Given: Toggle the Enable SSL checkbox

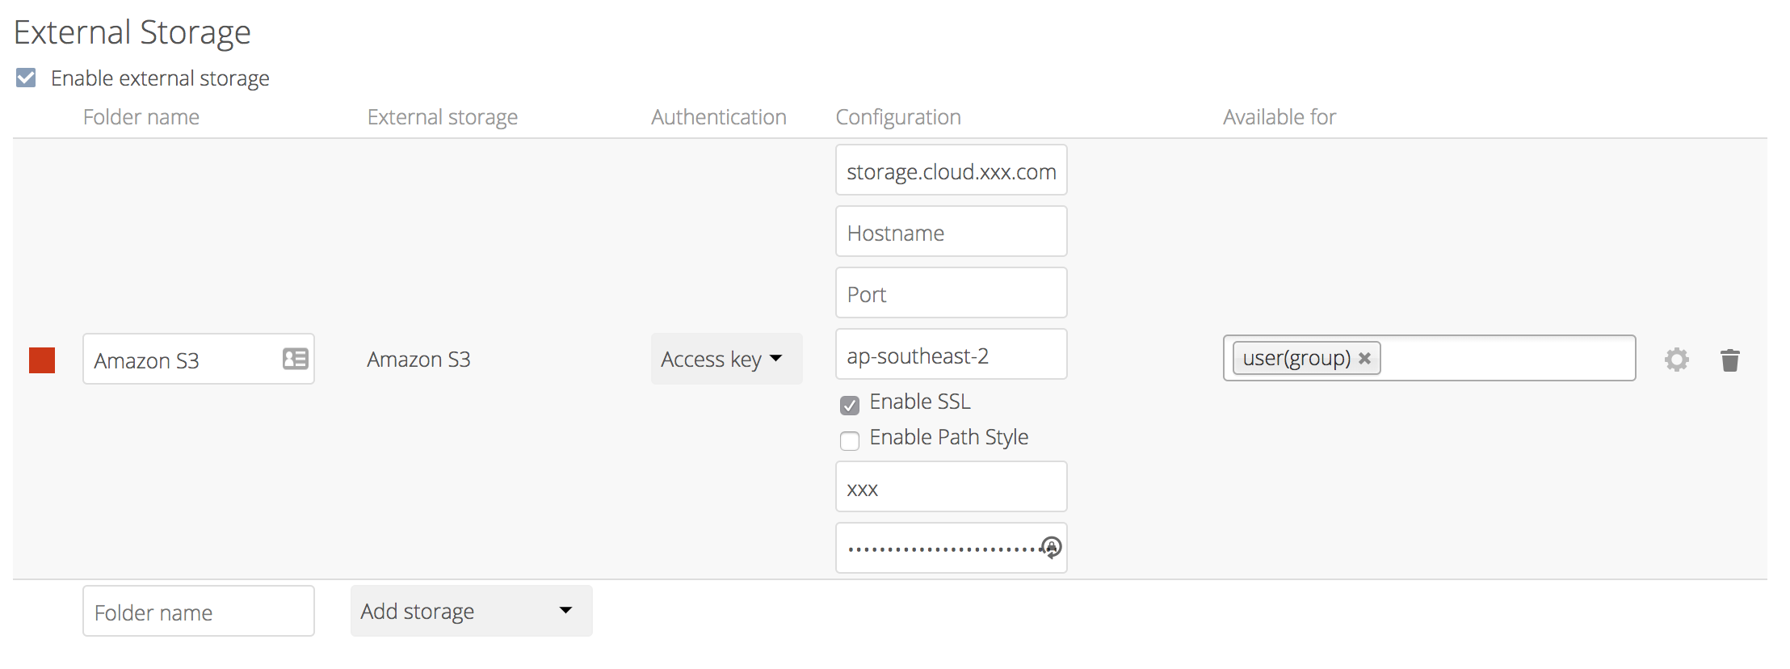Looking at the screenshot, I should coord(849,405).
